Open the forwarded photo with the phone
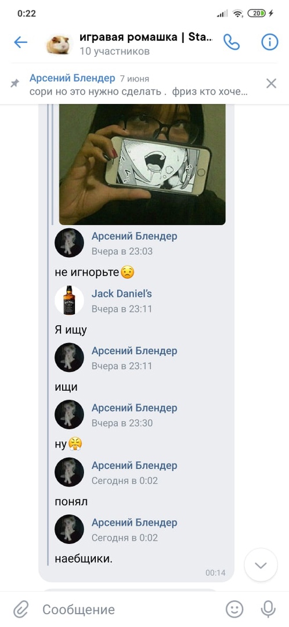This screenshot has height=627, width=289. [142, 164]
